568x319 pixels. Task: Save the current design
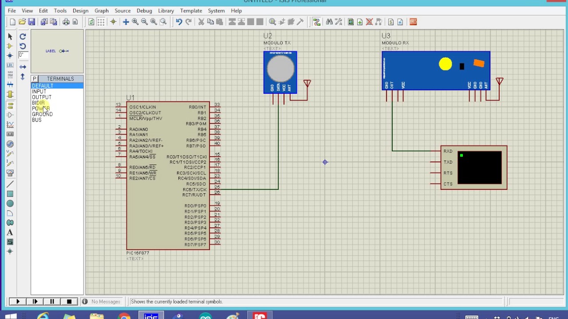[32, 22]
